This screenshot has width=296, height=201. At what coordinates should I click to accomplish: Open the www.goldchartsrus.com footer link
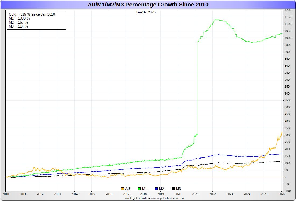(x=168, y=198)
